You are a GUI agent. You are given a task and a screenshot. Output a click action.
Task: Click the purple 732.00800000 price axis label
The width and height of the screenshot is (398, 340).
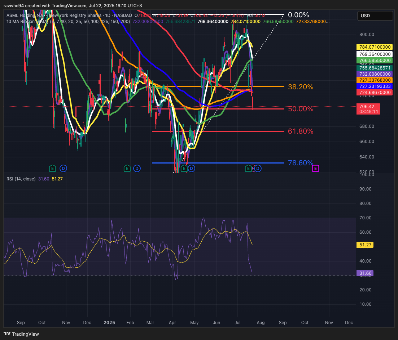(x=375, y=74)
